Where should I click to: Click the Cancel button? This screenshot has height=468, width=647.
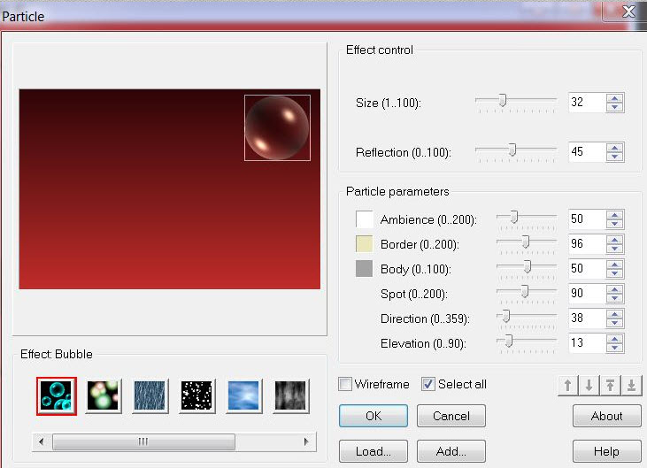(x=451, y=416)
